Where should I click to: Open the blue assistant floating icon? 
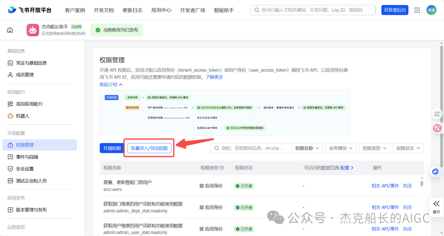click(435, 171)
